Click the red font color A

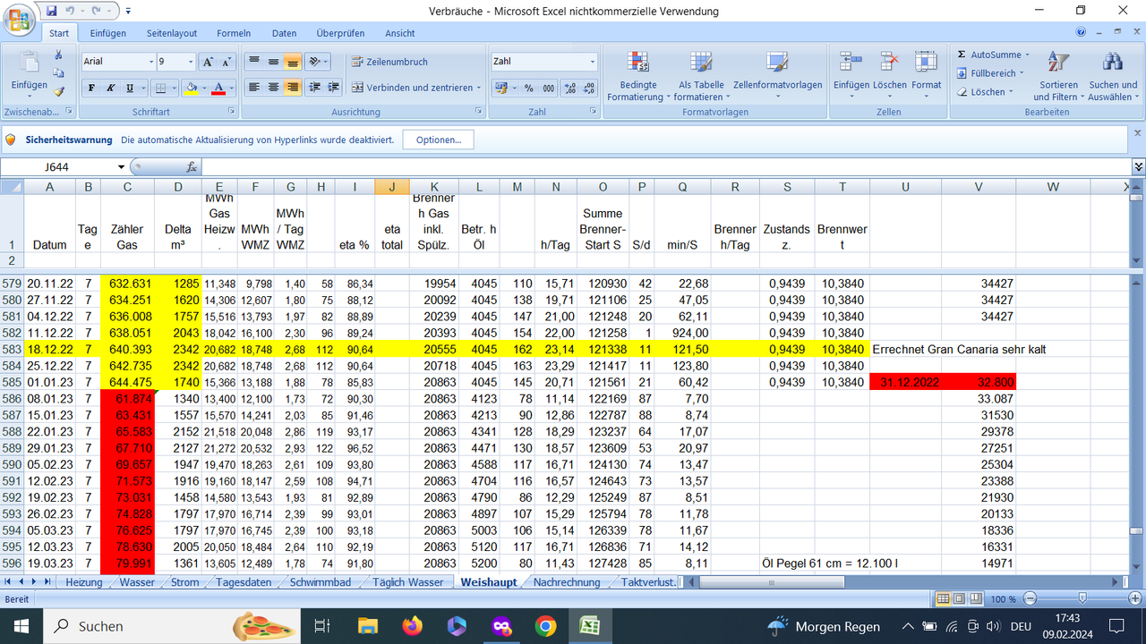[218, 88]
